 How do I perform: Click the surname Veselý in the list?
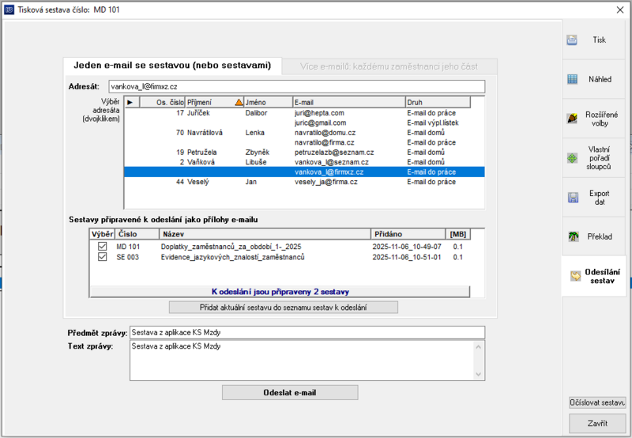pyautogui.click(x=198, y=182)
